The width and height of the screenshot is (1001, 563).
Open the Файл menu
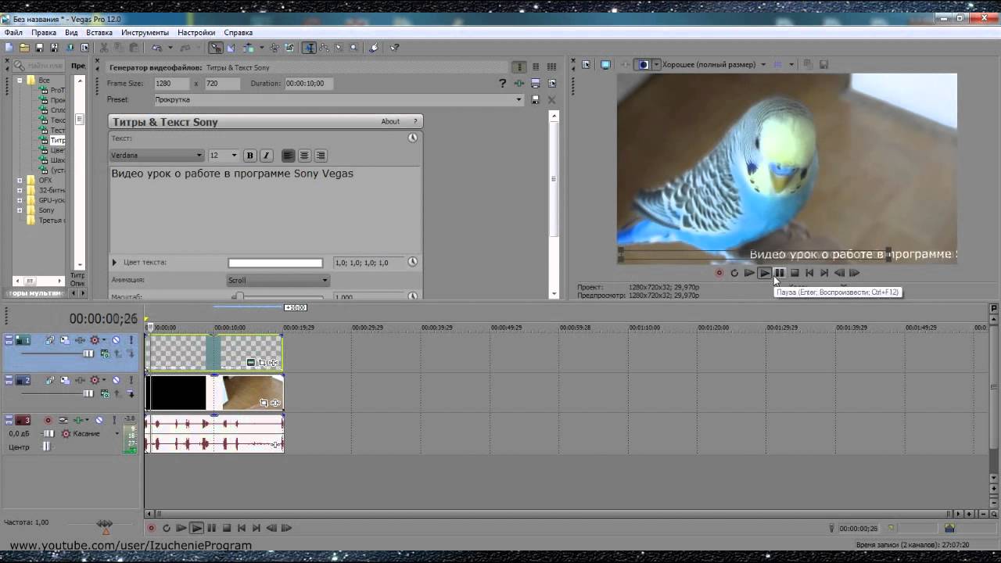click(x=13, y=33)
